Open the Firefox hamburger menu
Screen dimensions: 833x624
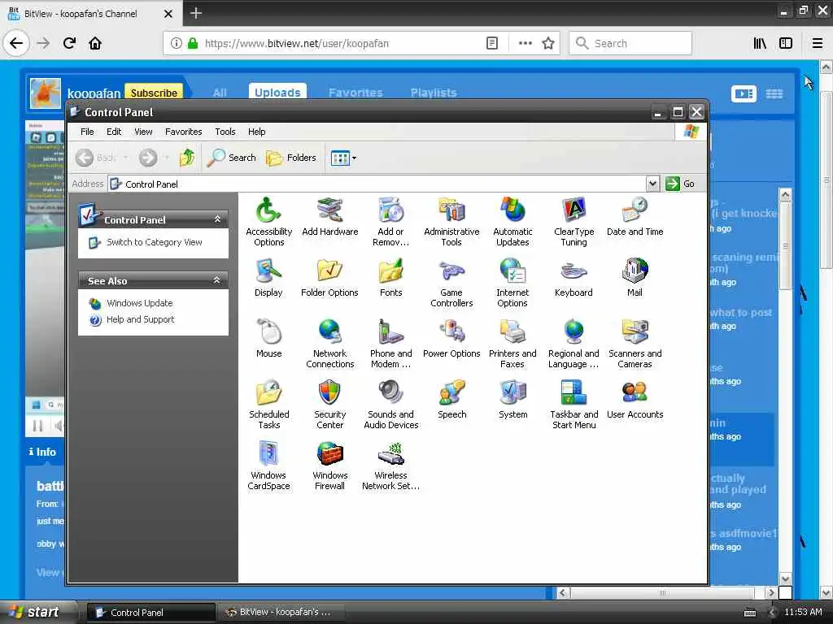click(x=818, y=43)
